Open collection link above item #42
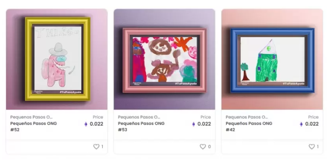328x162 pixels. [x=247, y=117]
